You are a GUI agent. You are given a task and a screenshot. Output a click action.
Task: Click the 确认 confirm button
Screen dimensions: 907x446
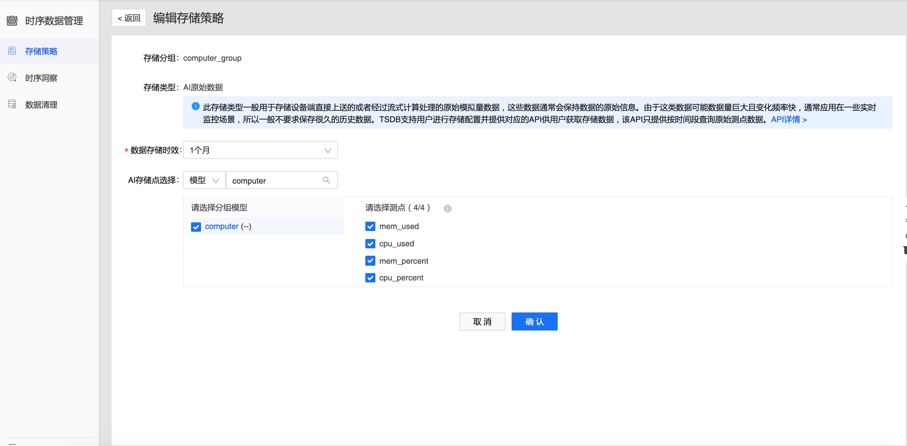[x=534, y=321]
